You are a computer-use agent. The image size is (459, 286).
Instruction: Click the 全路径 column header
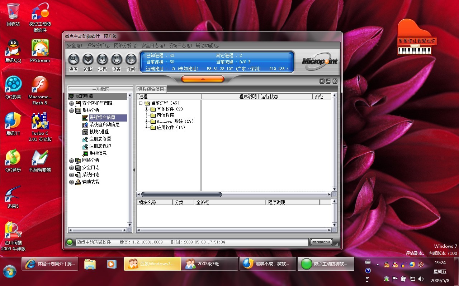pos(230,202)
